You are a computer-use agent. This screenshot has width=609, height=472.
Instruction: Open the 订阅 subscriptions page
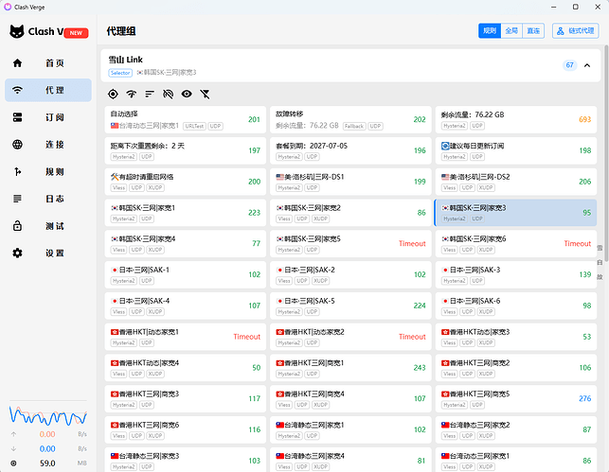pyautogui.click(x=48, y=117)
